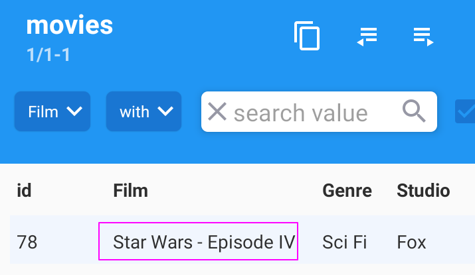Toggle the checkbox right of search box
The height and width of the screenshot is (275, 475).
(465, 112)
